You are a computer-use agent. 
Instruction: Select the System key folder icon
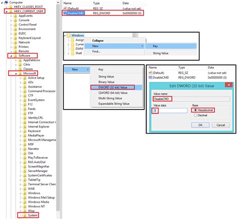pos(25,215)
